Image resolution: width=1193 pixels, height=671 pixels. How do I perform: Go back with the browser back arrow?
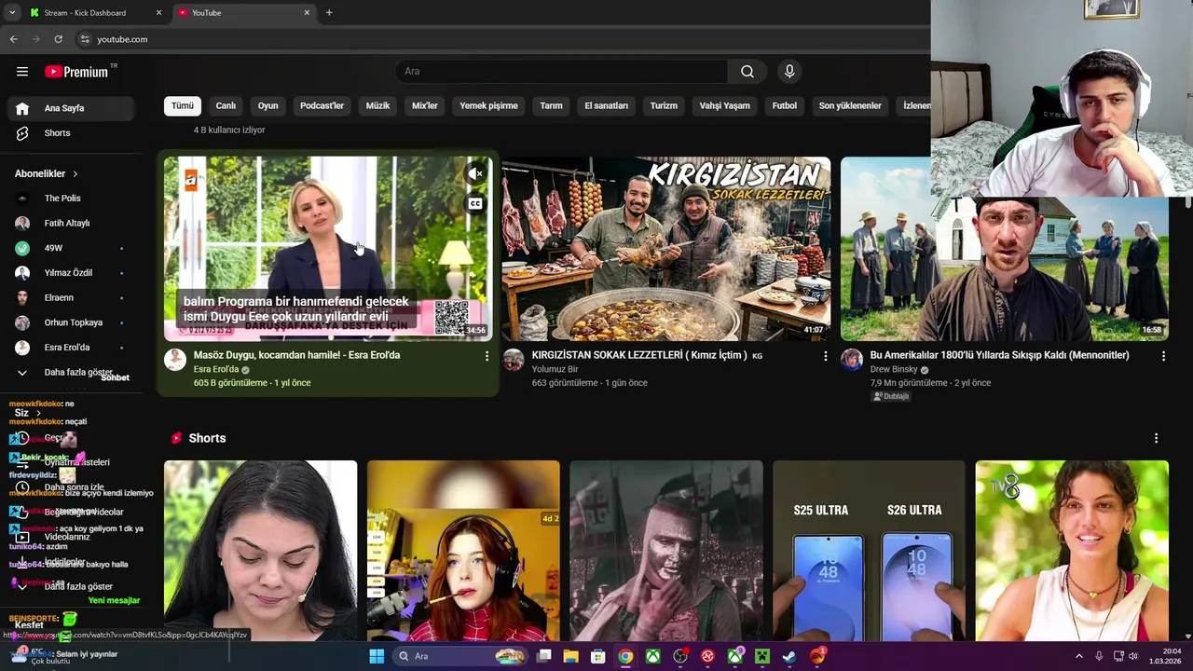click(13, 39)
